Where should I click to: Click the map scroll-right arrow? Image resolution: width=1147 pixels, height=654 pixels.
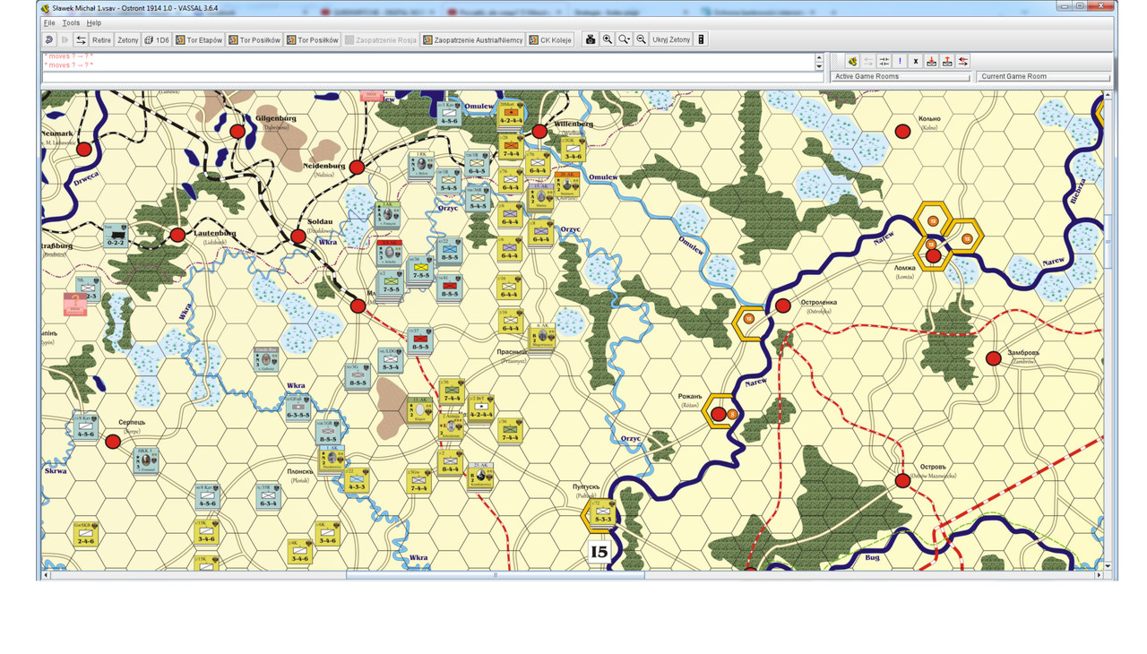(1099, 575)
